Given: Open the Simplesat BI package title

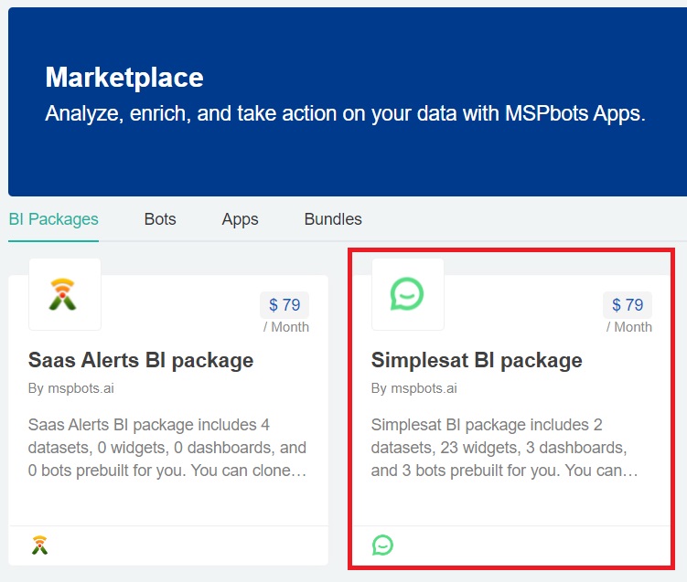Looking at the screenshot, I should click(x=477, y=360).
